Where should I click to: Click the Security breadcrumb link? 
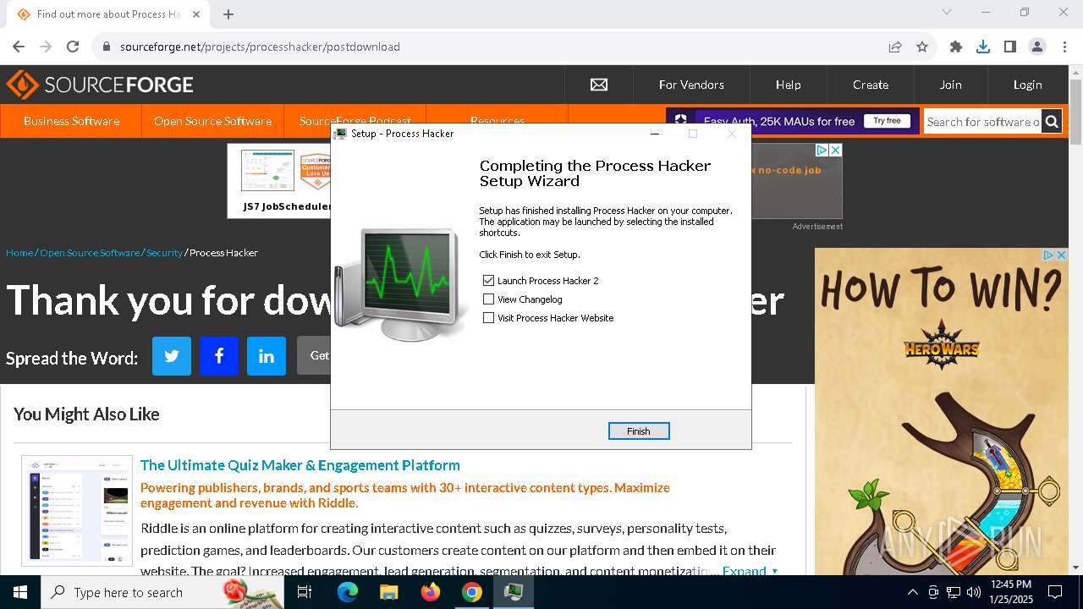tap(164, 253)
